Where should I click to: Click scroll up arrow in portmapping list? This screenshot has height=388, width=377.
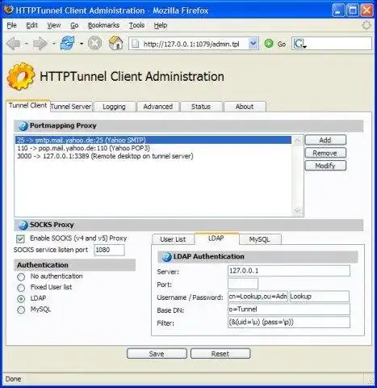298,140
